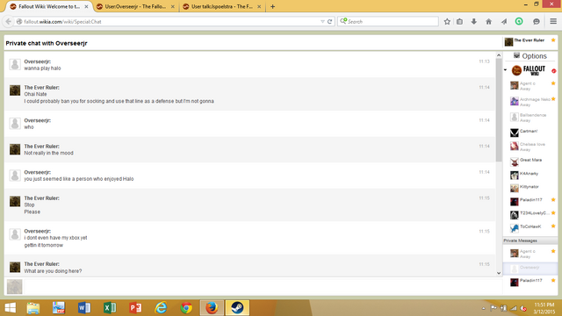Click the chat scrollbar down arrow
562x316 pixels.
[499, 273]
